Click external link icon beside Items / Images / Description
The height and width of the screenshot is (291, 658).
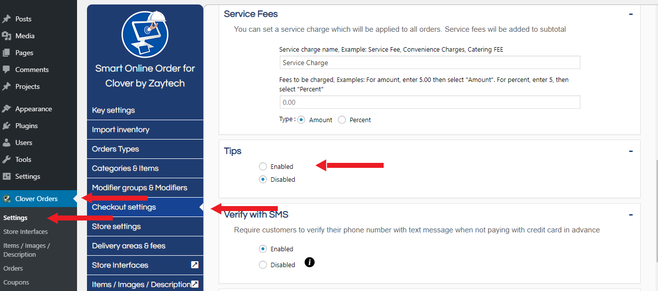click(x=195, y=284)
